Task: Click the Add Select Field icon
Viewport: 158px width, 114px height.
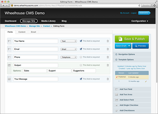Action: coord(117,100)
